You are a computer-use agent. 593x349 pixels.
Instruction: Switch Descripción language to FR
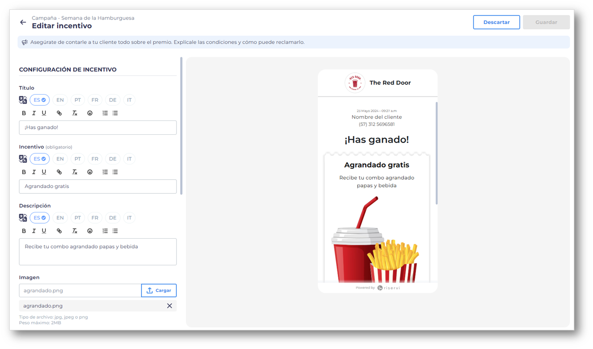point(95,218)
